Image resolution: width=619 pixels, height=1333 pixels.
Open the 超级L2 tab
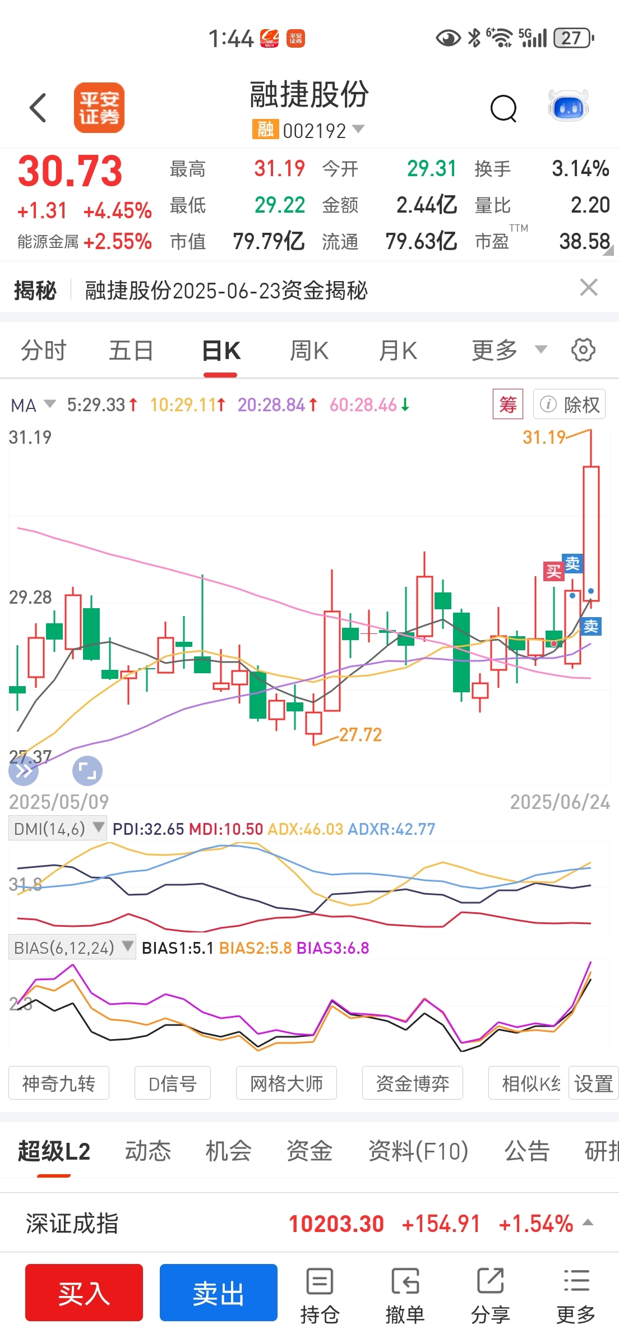click(x=54, y=1151)
